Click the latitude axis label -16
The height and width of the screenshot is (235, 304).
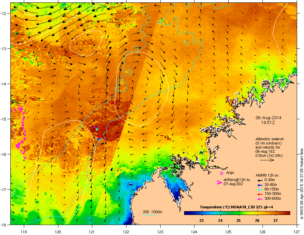click(x=3, y=154)
